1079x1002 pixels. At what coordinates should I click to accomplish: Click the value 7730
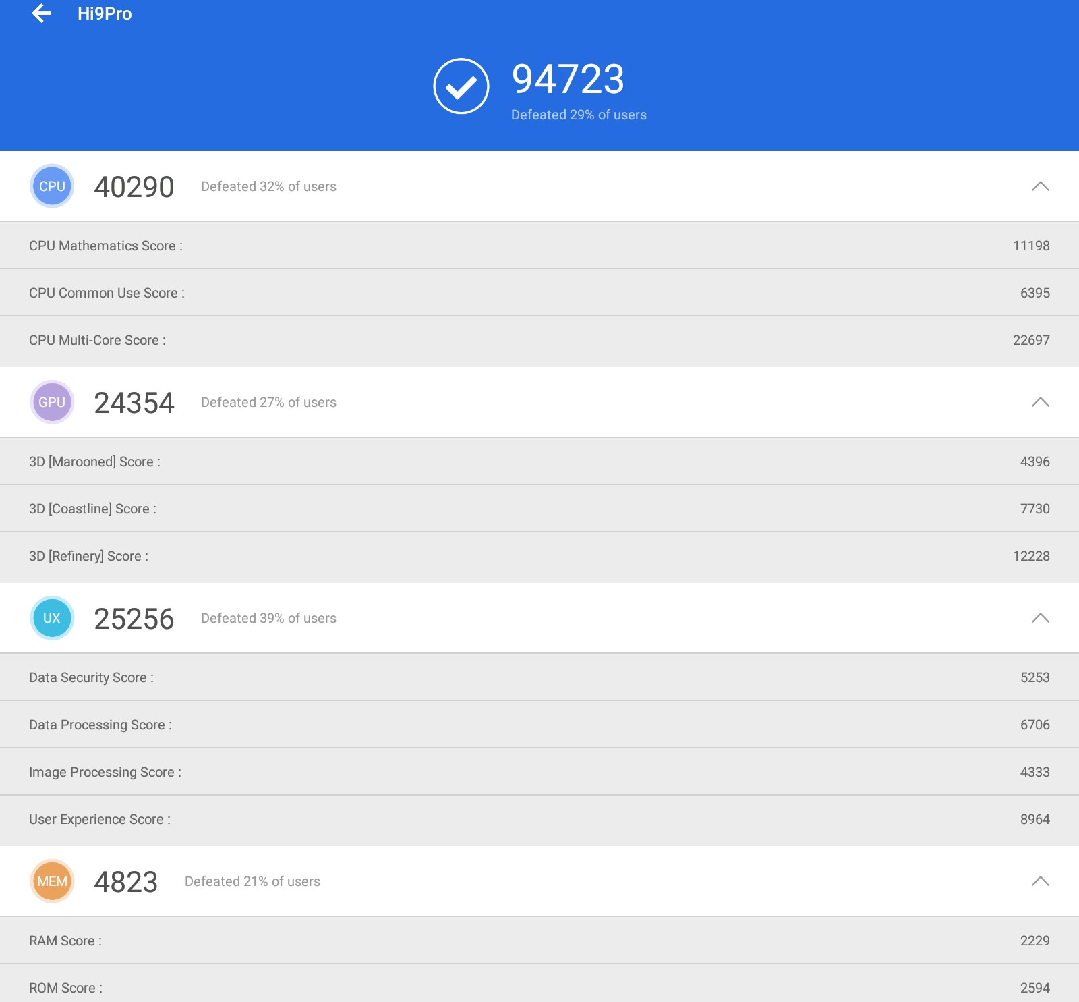(x=1035, y=509)
